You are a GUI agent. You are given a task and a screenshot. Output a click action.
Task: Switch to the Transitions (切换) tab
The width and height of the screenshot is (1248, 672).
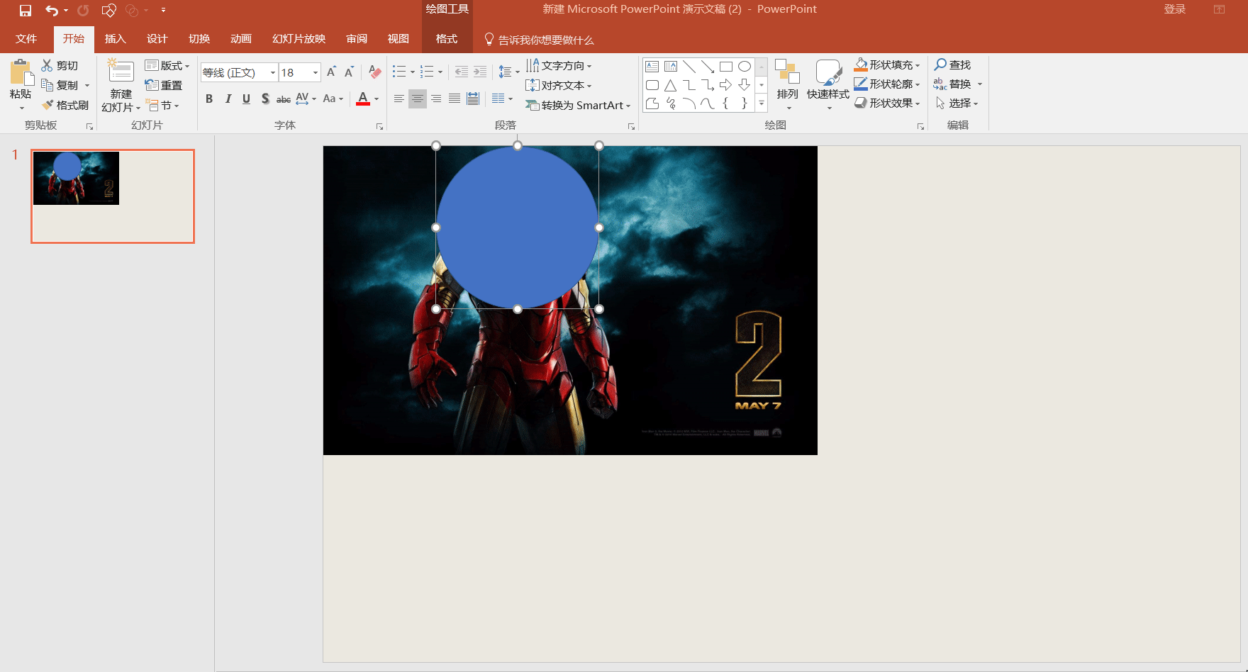click(199, 38)
